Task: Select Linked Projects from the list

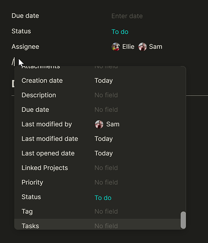Action: tap(100, 168)
